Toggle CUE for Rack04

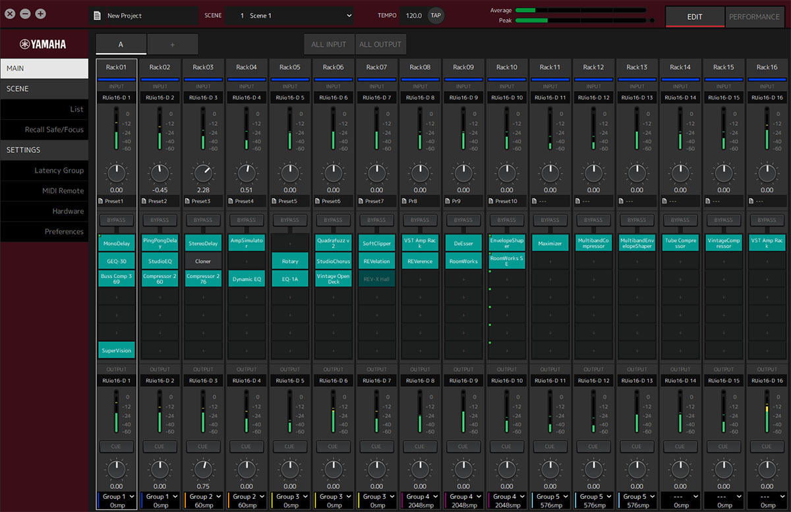coord(247,446)
